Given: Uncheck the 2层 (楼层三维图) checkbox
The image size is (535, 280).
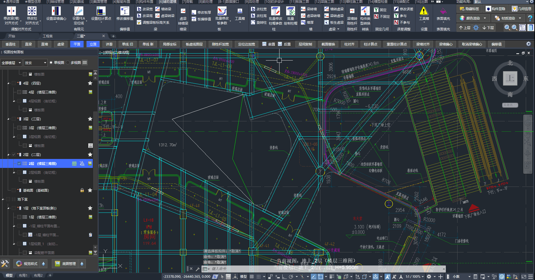Looking at the screenshot, I should coord(19,163).
